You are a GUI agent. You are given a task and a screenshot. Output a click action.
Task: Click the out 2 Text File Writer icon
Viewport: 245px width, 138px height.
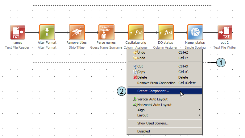[225, 33]
